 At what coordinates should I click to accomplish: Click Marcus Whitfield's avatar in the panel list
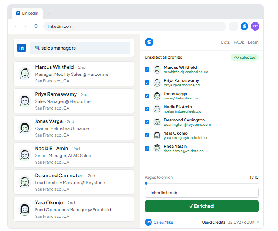click(157, 70)
